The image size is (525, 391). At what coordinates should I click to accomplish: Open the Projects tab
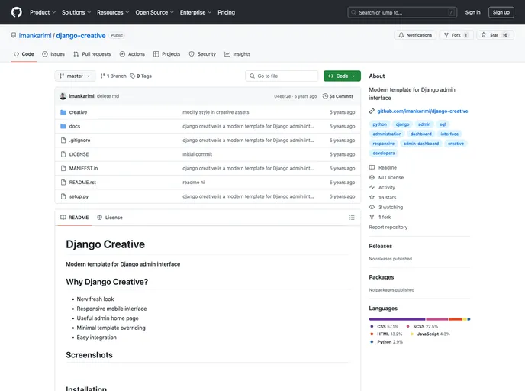tap(167, 54)
